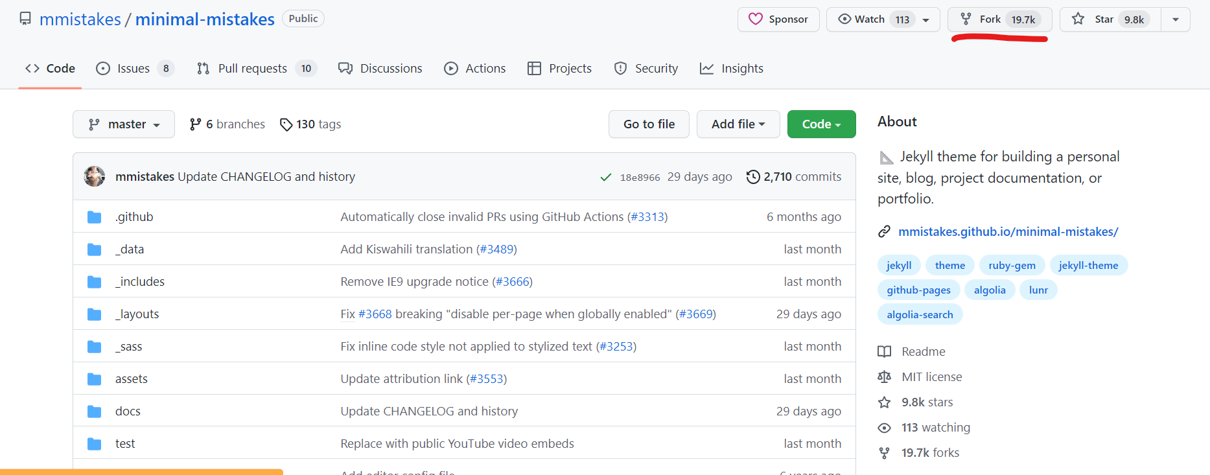Click the eye icon beside 113 watching

[884, 428]
